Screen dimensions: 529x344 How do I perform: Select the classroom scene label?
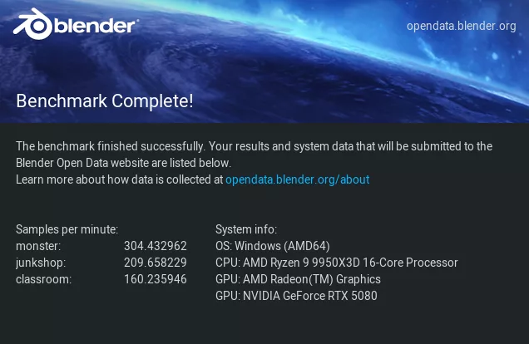point(43,279)
